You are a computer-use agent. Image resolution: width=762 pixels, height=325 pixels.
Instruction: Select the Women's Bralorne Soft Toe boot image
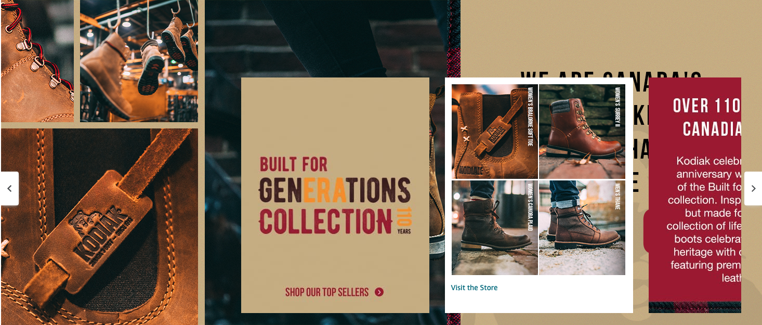[494, 132]
